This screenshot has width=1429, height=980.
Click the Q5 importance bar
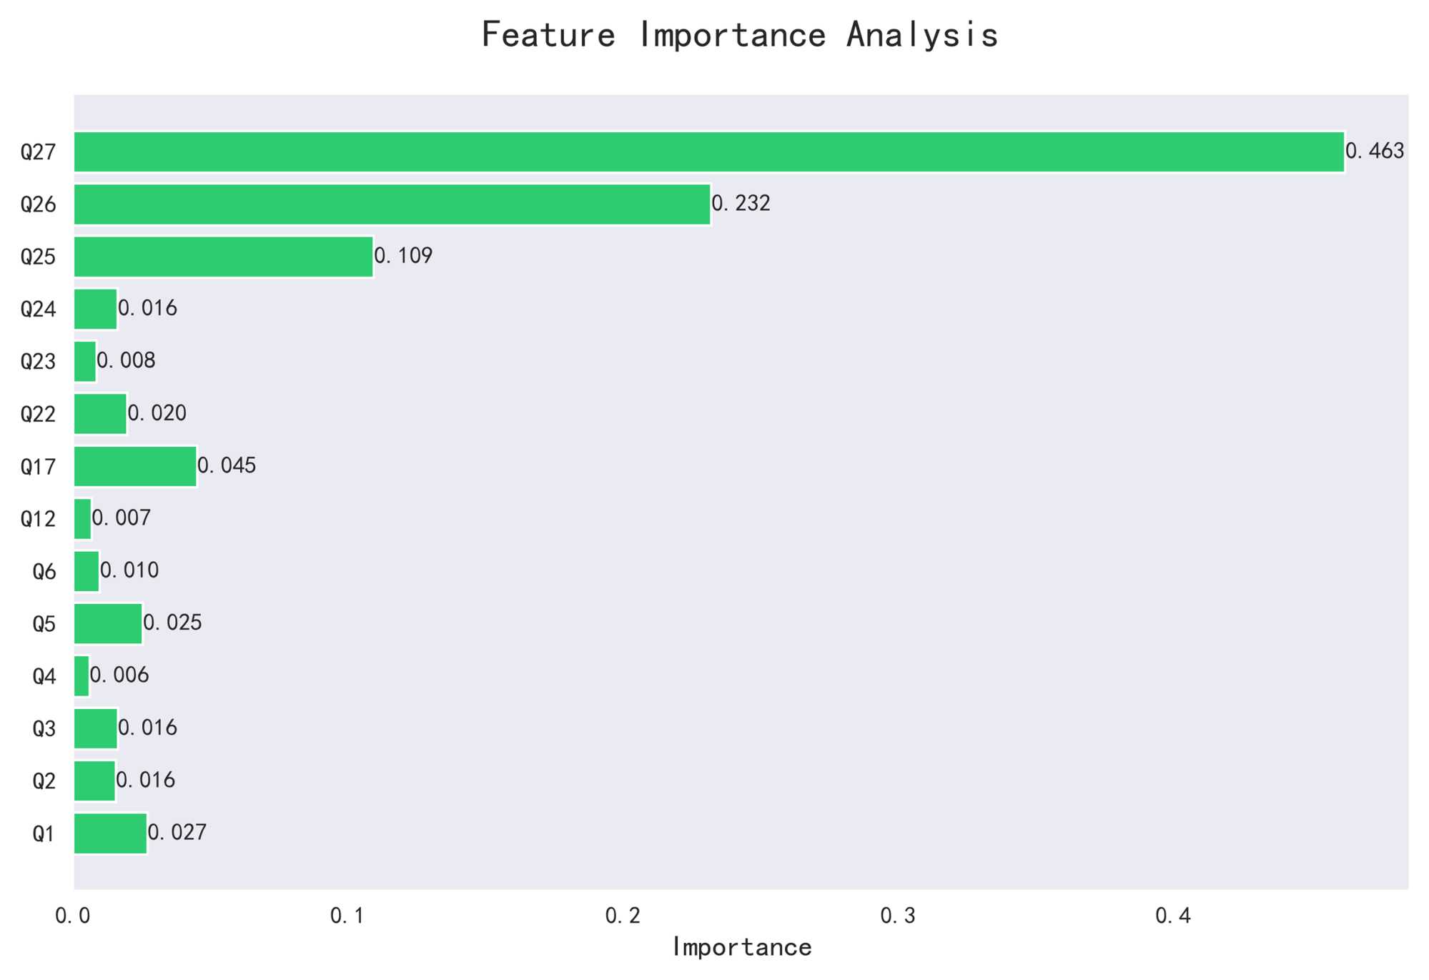click(108, 624)
